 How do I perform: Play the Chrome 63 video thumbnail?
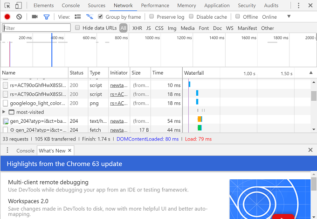tap(283, 217)
